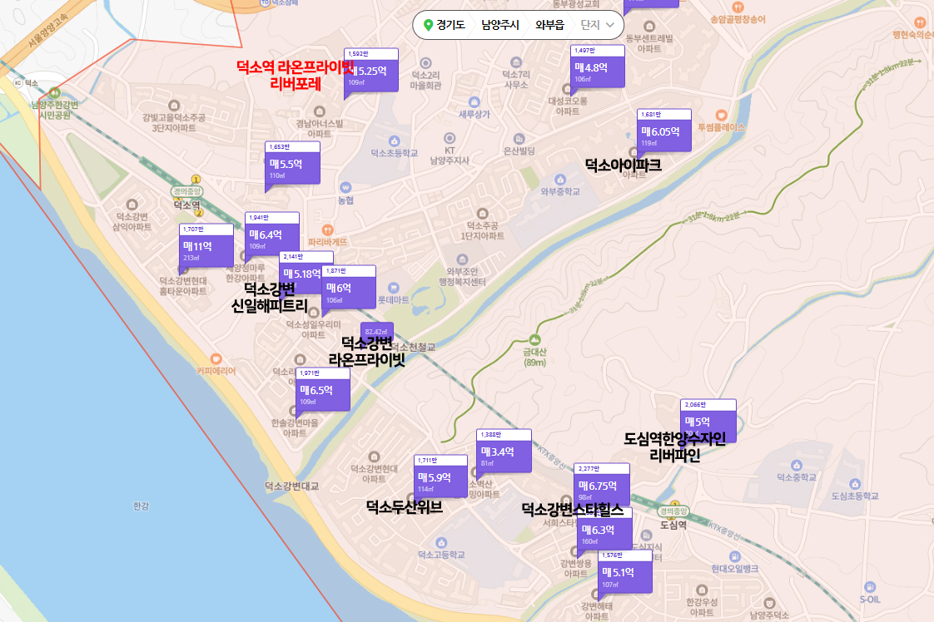Click the 투썸플레이스 cafe icon
Viewport: 934px width, 622px height.
click(722, 115)
